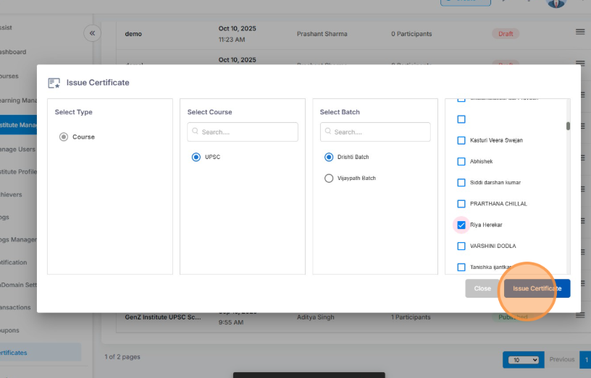This screenshot has height=378, width=591.
Task: Uncheck the Riya Herekar checkbox
Action: click(x=461, y=225)
